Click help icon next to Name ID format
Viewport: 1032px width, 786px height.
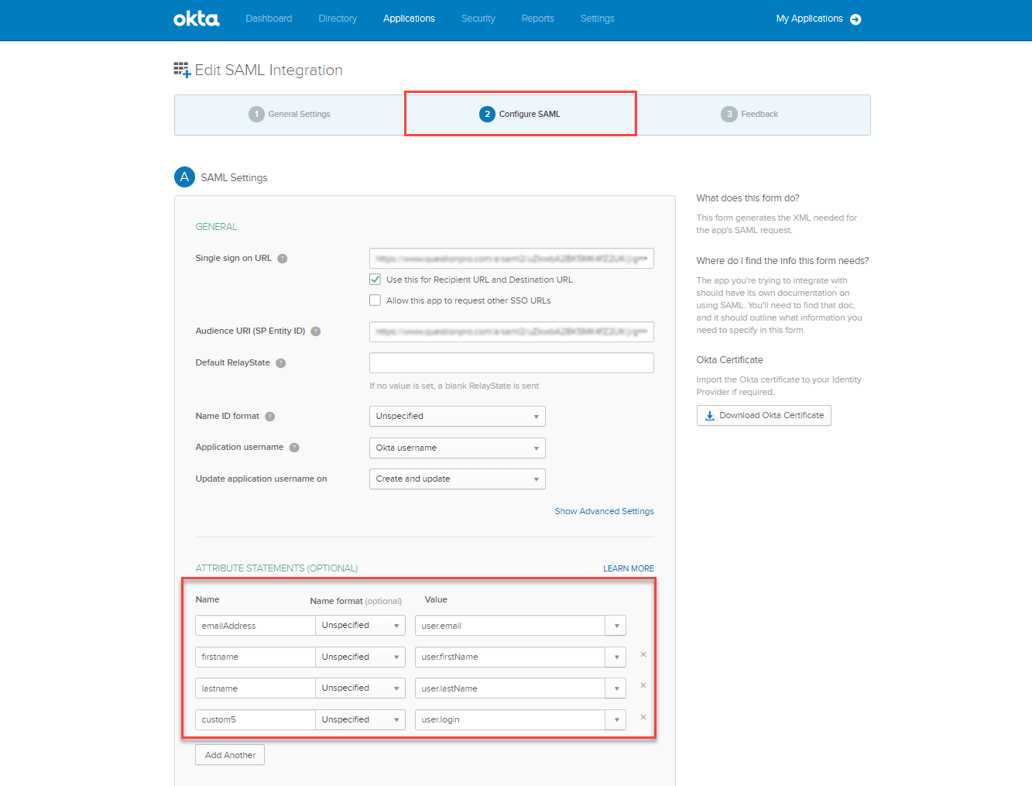coord(270,417)
